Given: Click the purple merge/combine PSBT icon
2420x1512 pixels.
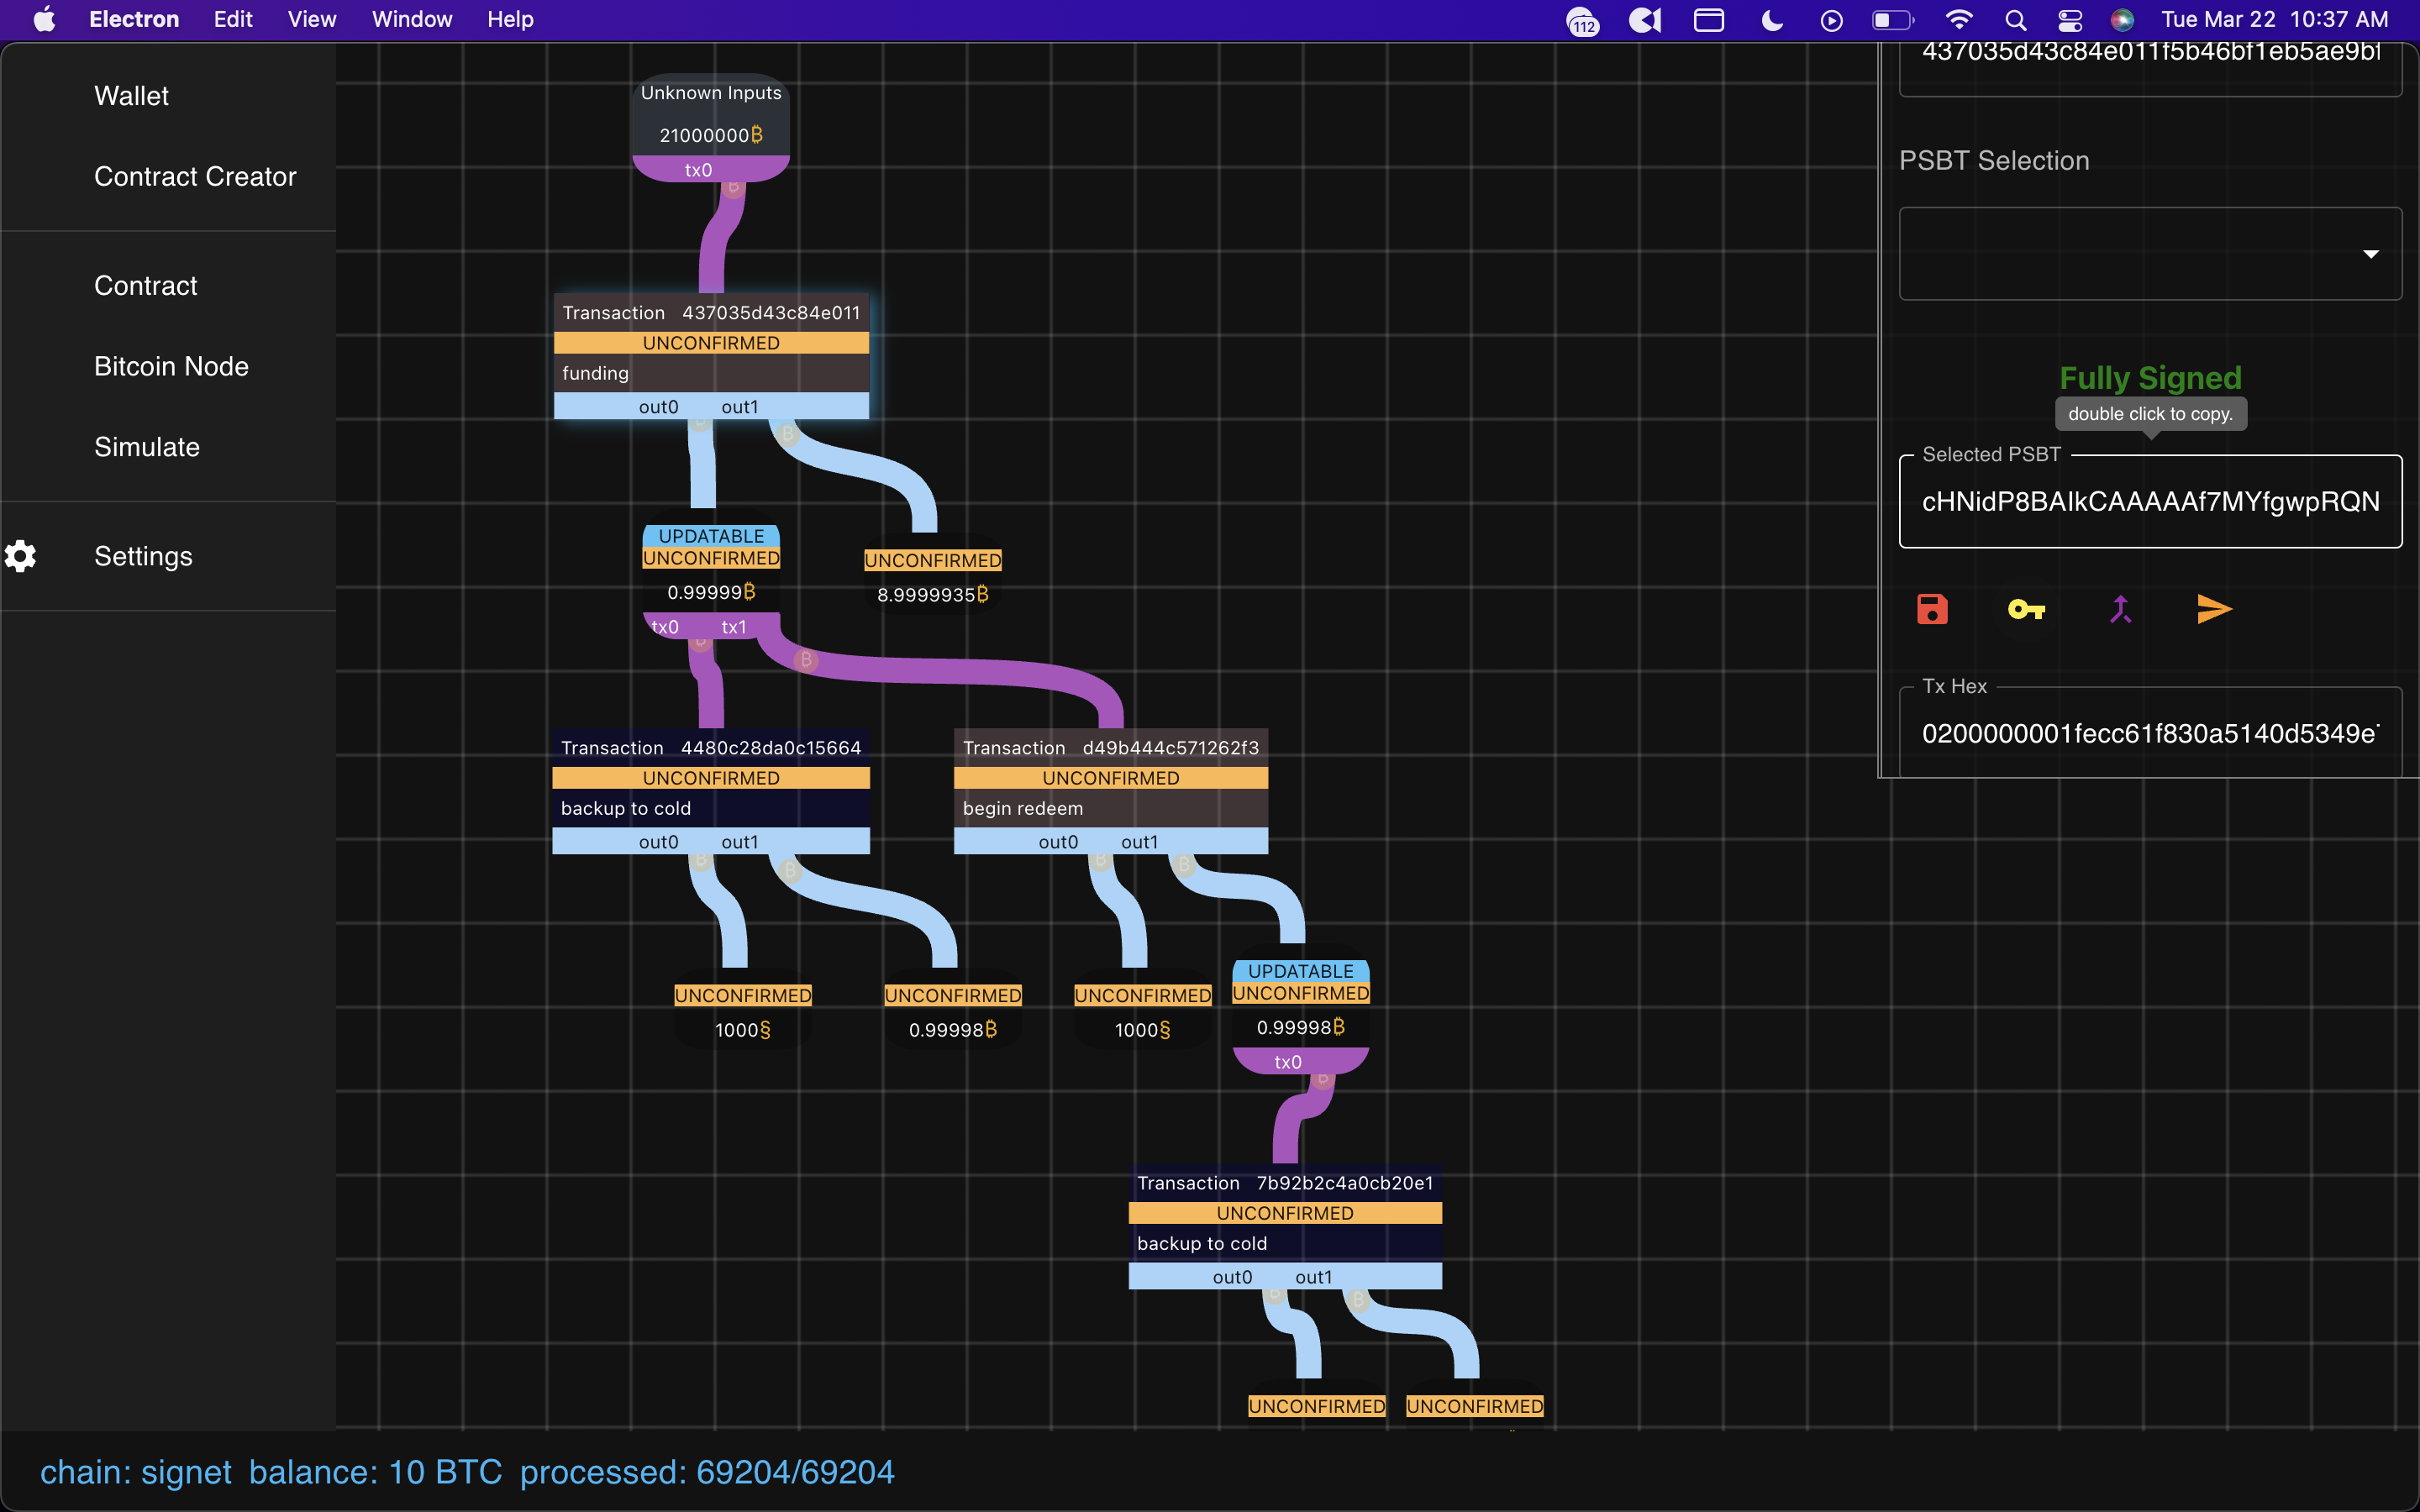Looking at the screenshot, I should [2120, 609].
